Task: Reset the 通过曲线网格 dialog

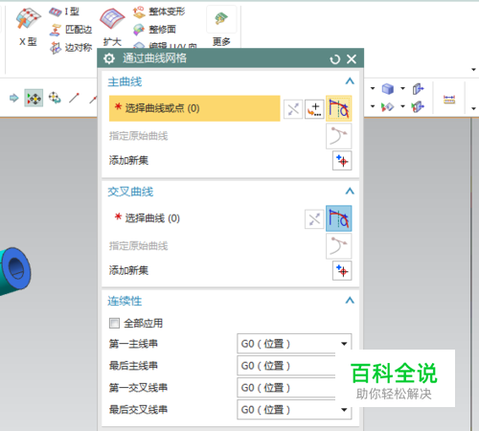Action: point(334,59)
